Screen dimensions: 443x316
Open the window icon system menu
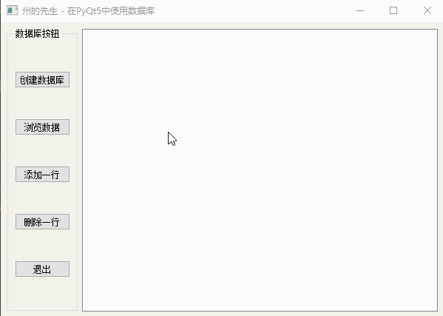click(12, 10)
